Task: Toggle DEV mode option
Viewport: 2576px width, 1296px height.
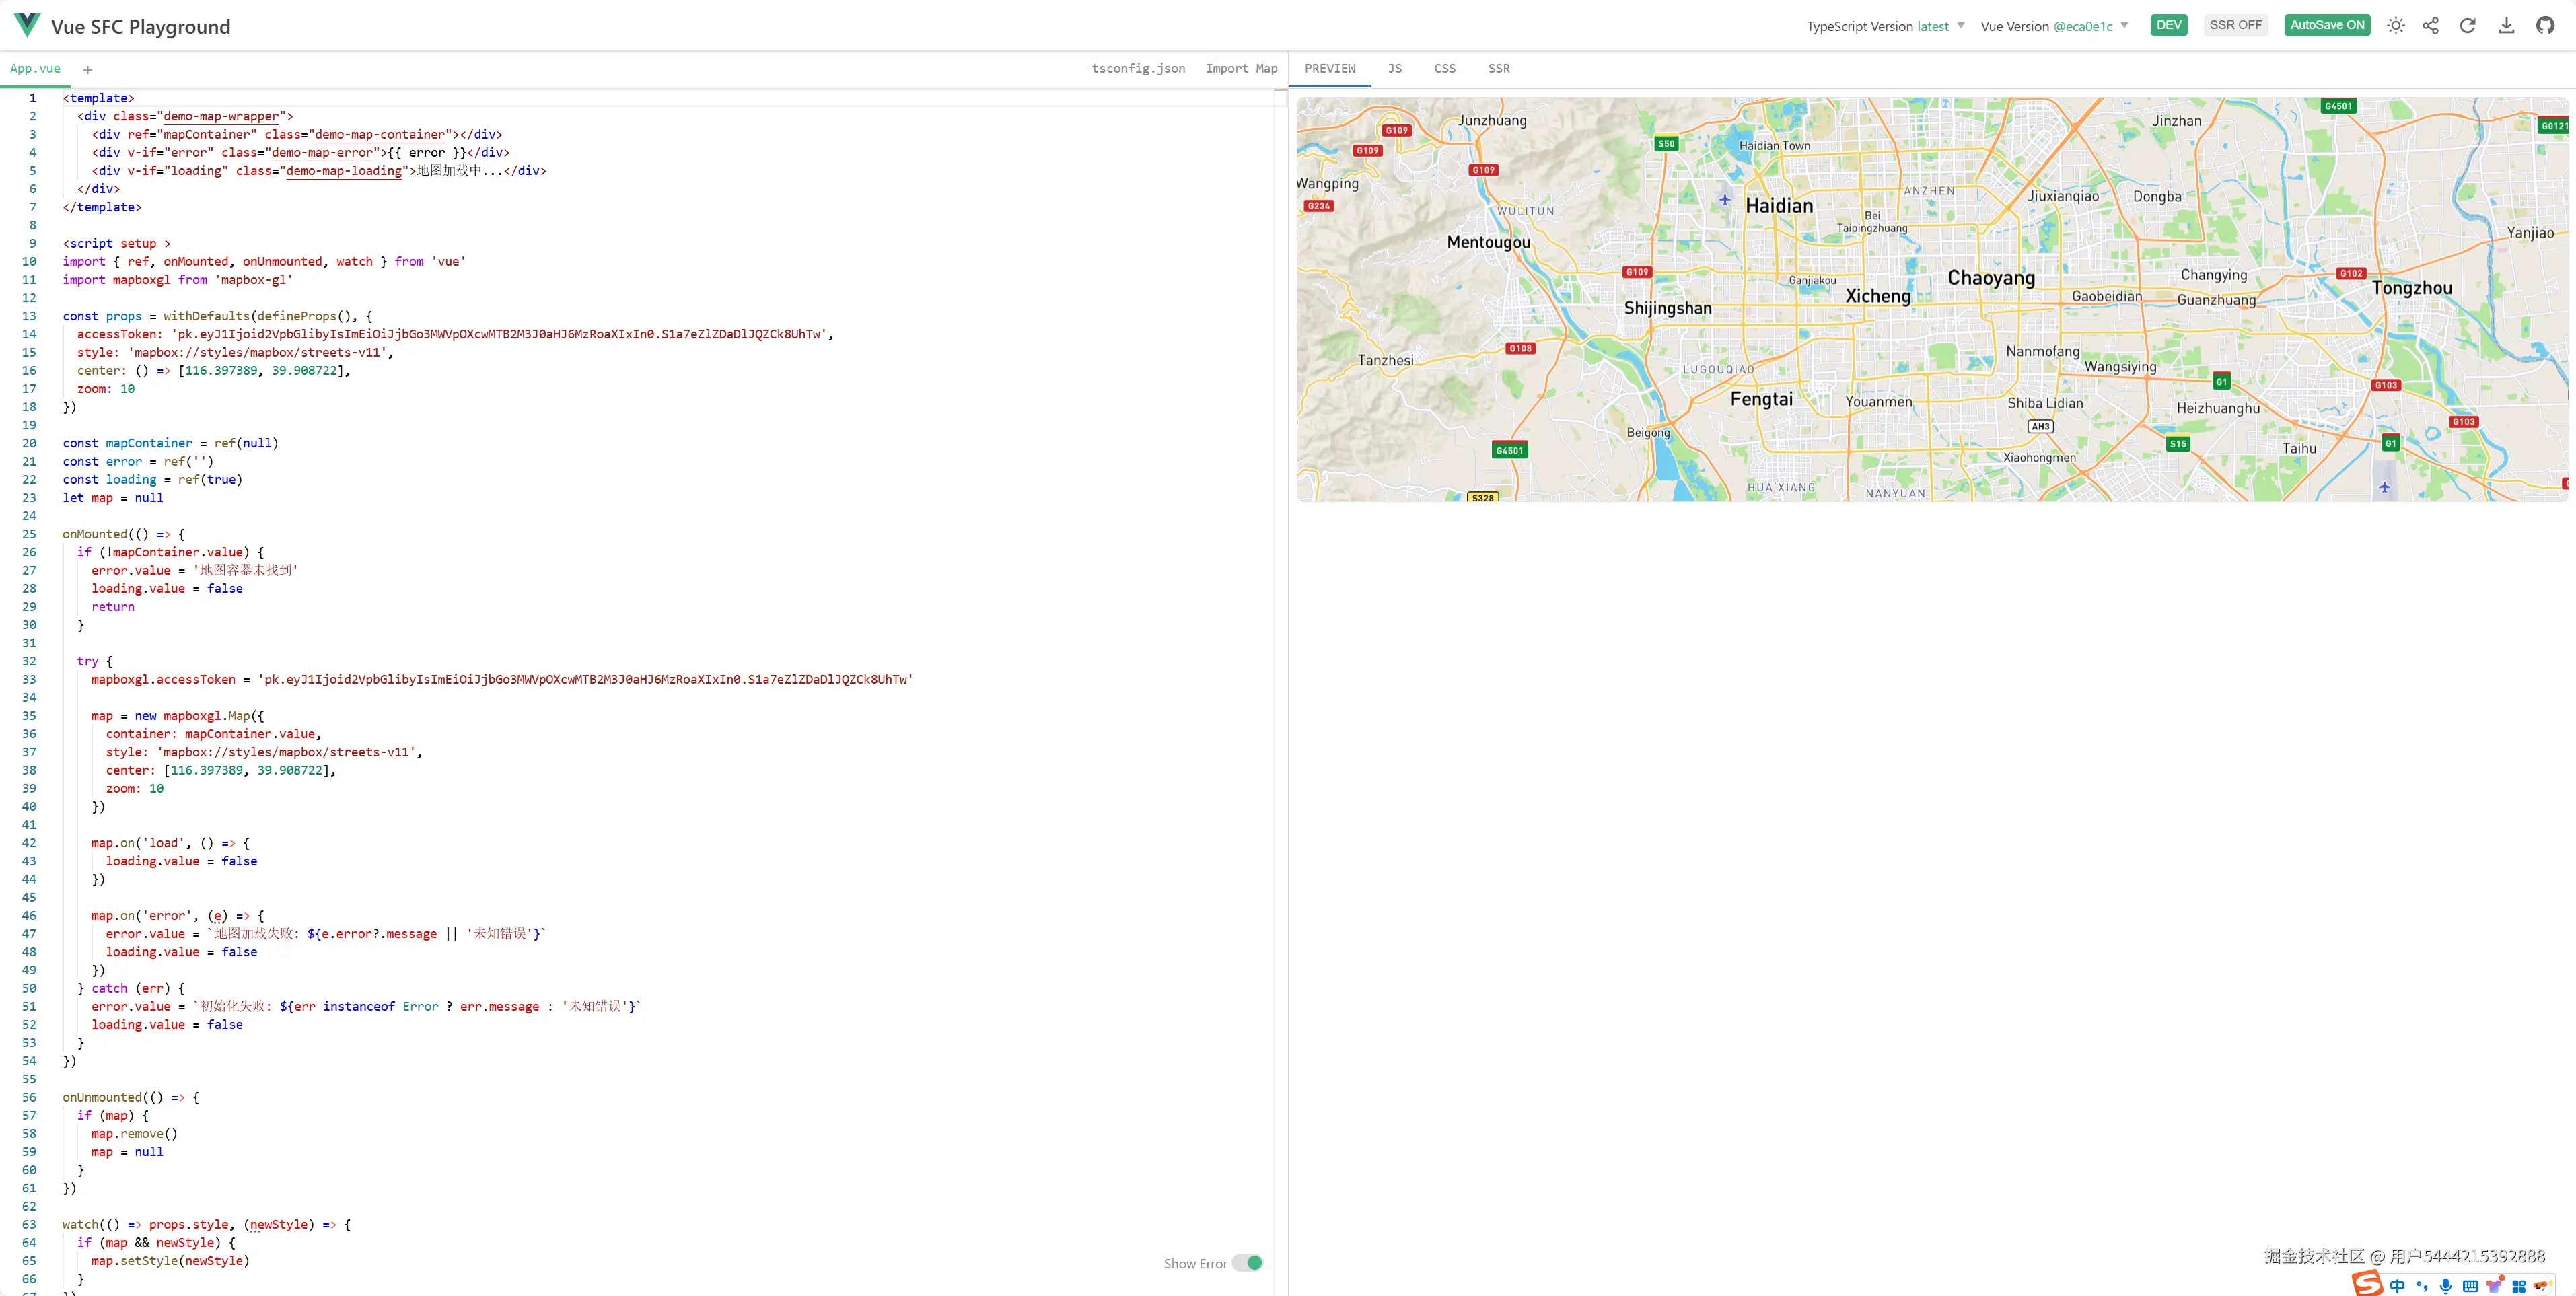Action: (2168, 24)
